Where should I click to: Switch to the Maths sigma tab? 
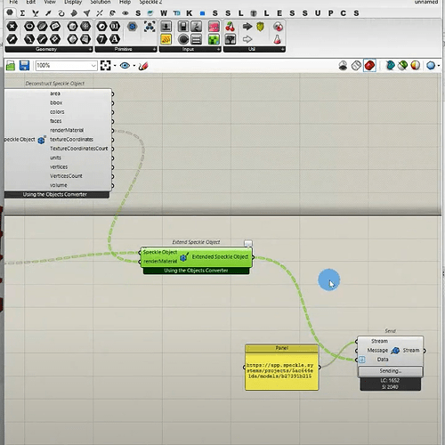[22, 13]
